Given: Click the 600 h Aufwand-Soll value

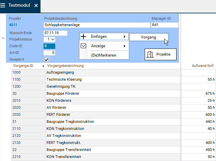Looking at the screenshot, I should click(x=198, y=114).
